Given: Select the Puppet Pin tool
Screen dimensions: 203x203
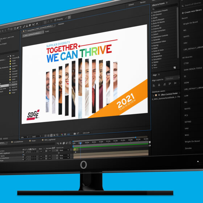Looking at the screenshot, I should pos(37,24).
